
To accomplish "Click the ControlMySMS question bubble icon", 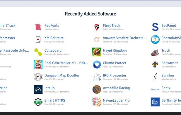I will (x=155, y=40).
